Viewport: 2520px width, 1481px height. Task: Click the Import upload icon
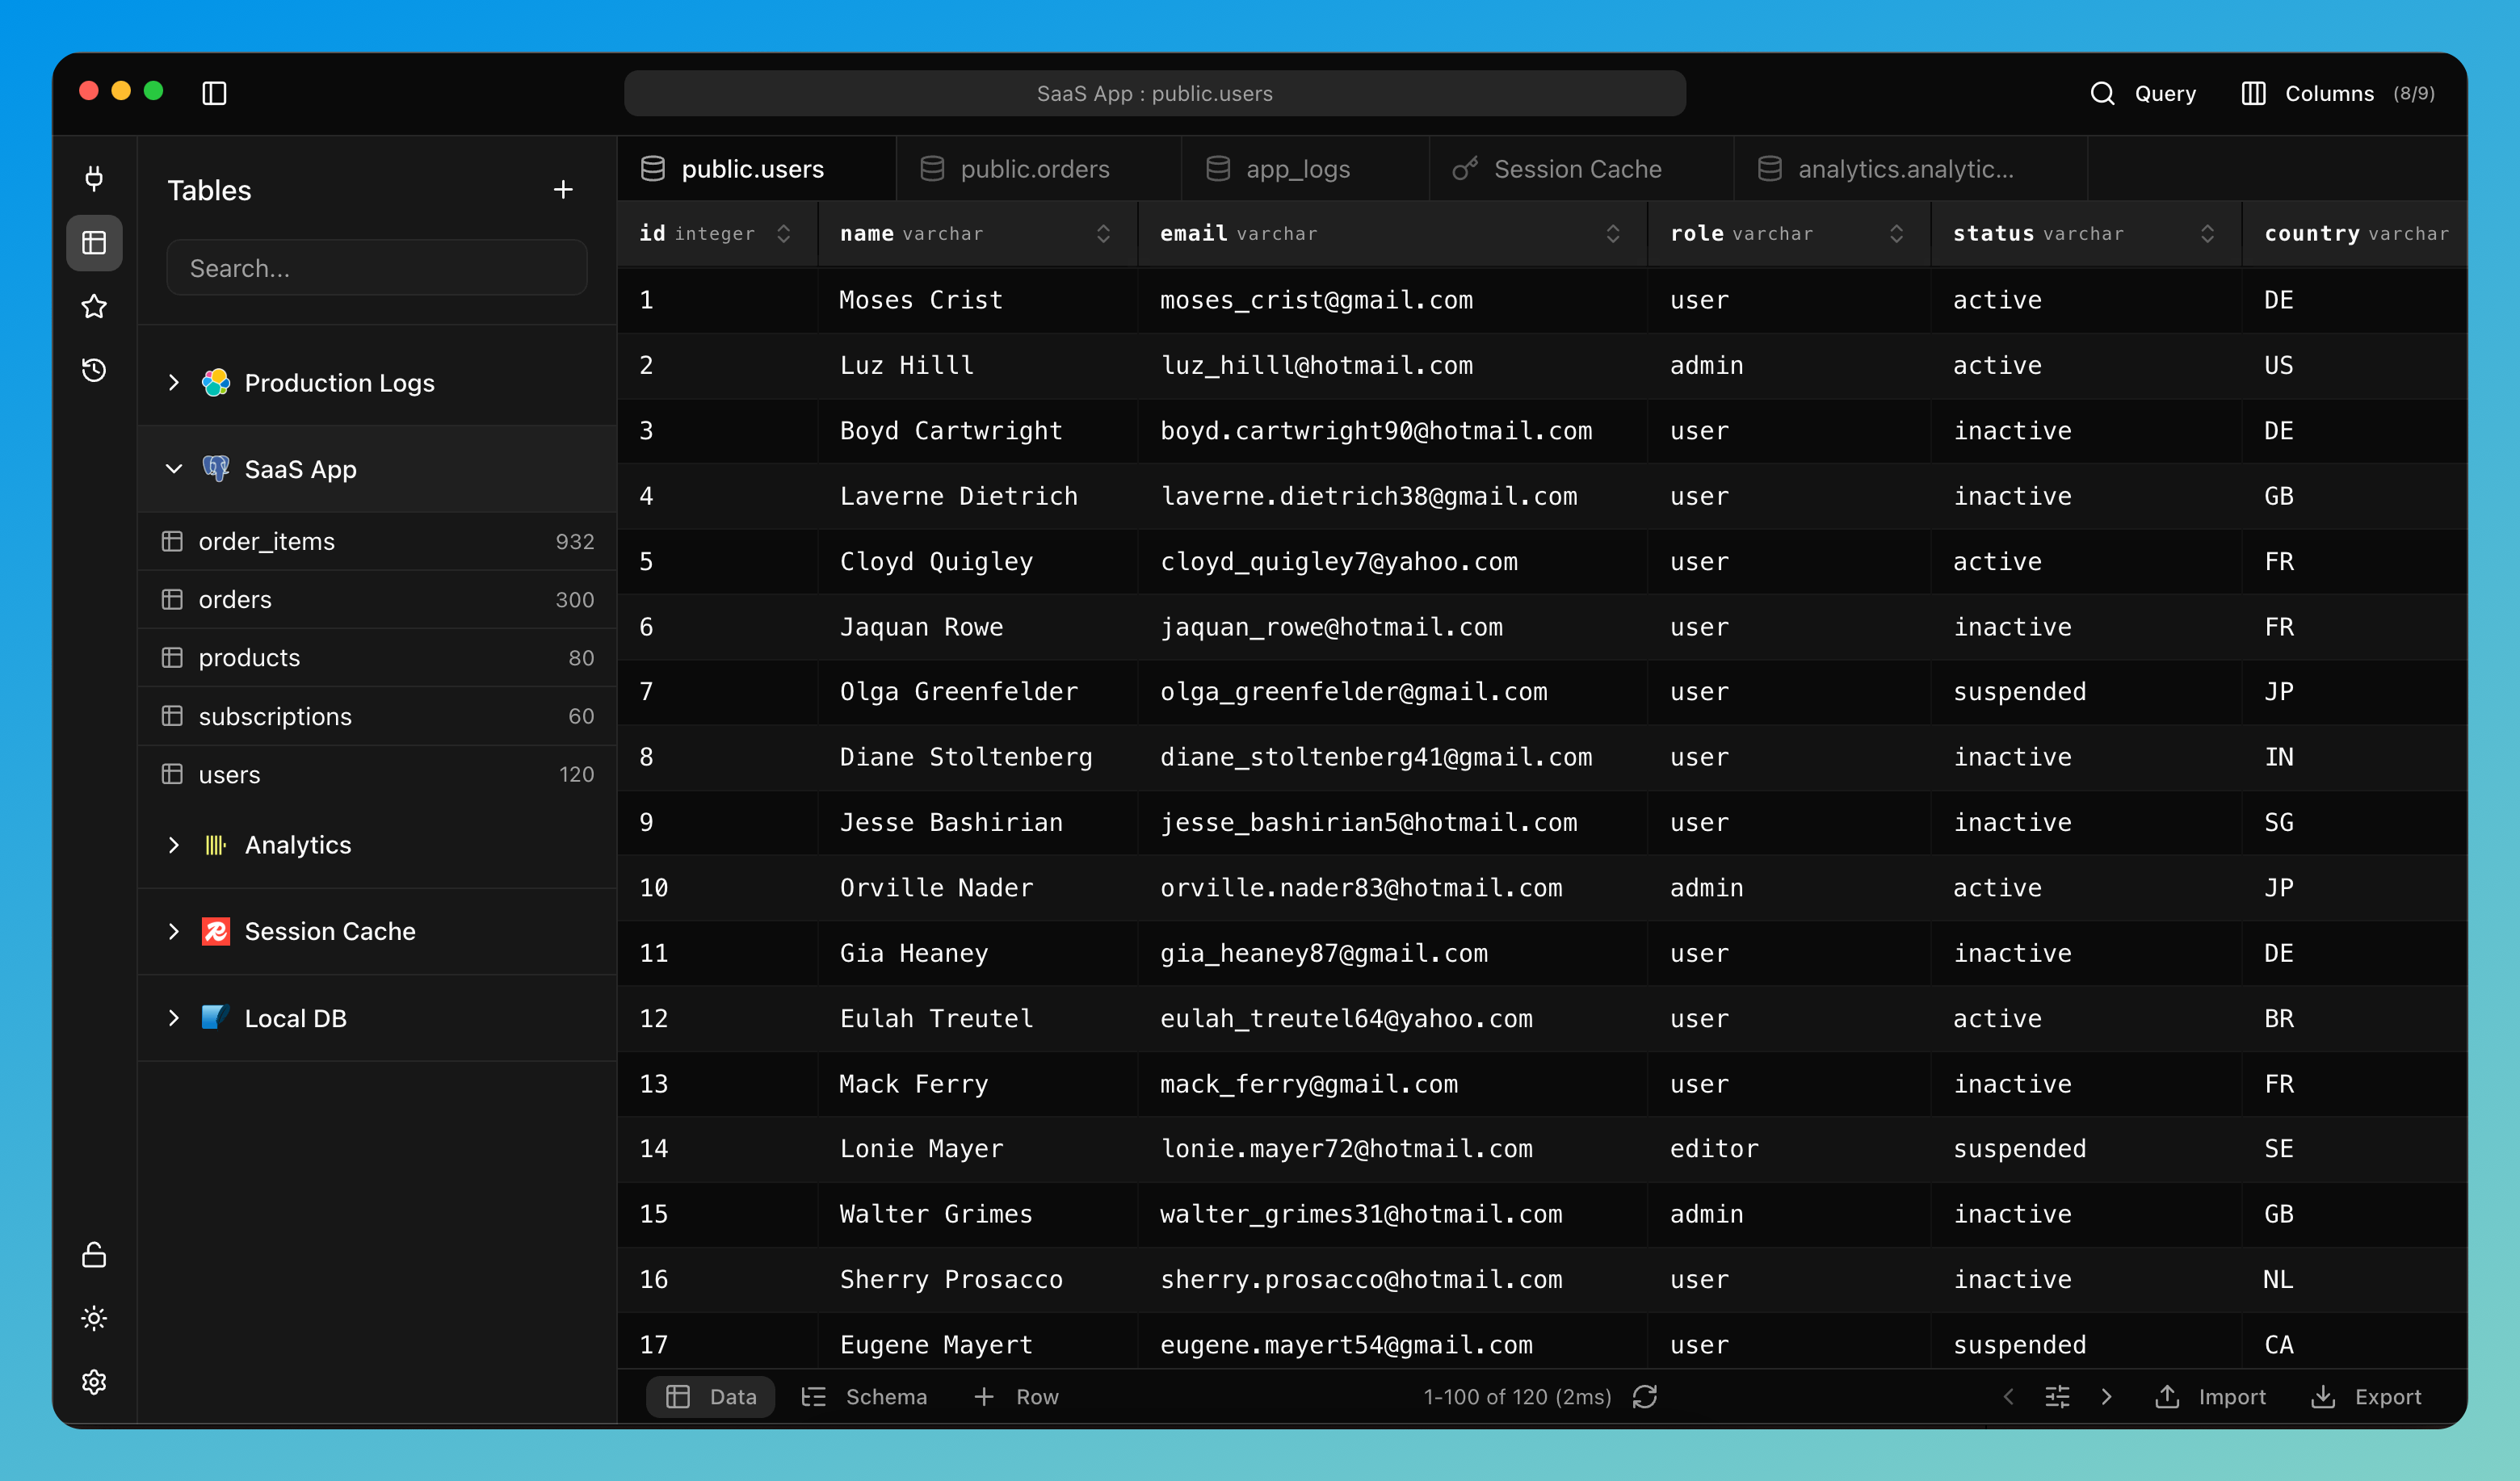coord(2166,1396)
